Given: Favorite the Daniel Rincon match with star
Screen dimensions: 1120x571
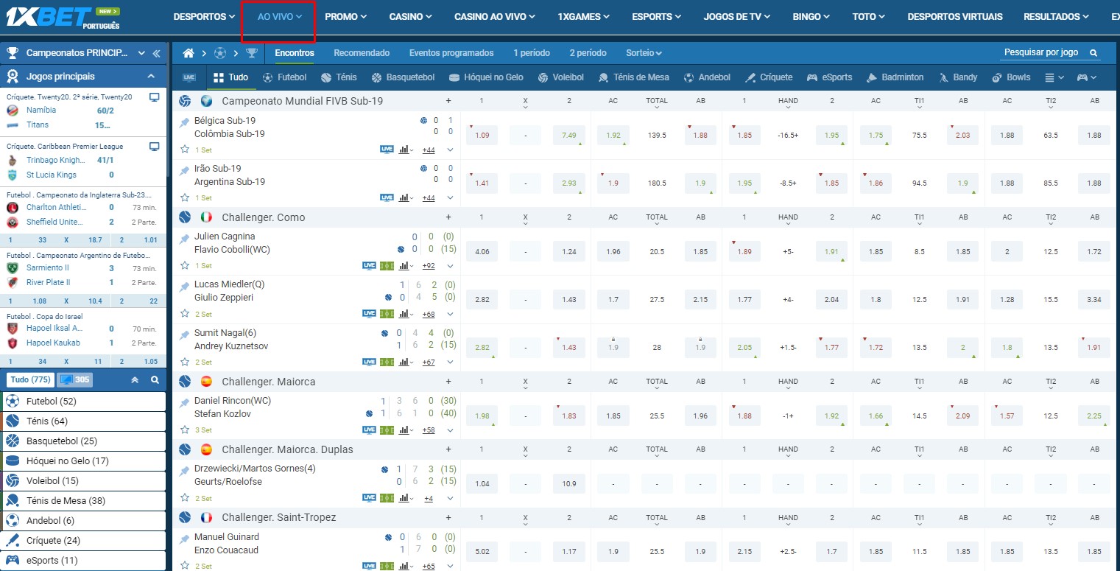Looking at the screenshot, I should point(185,430).
